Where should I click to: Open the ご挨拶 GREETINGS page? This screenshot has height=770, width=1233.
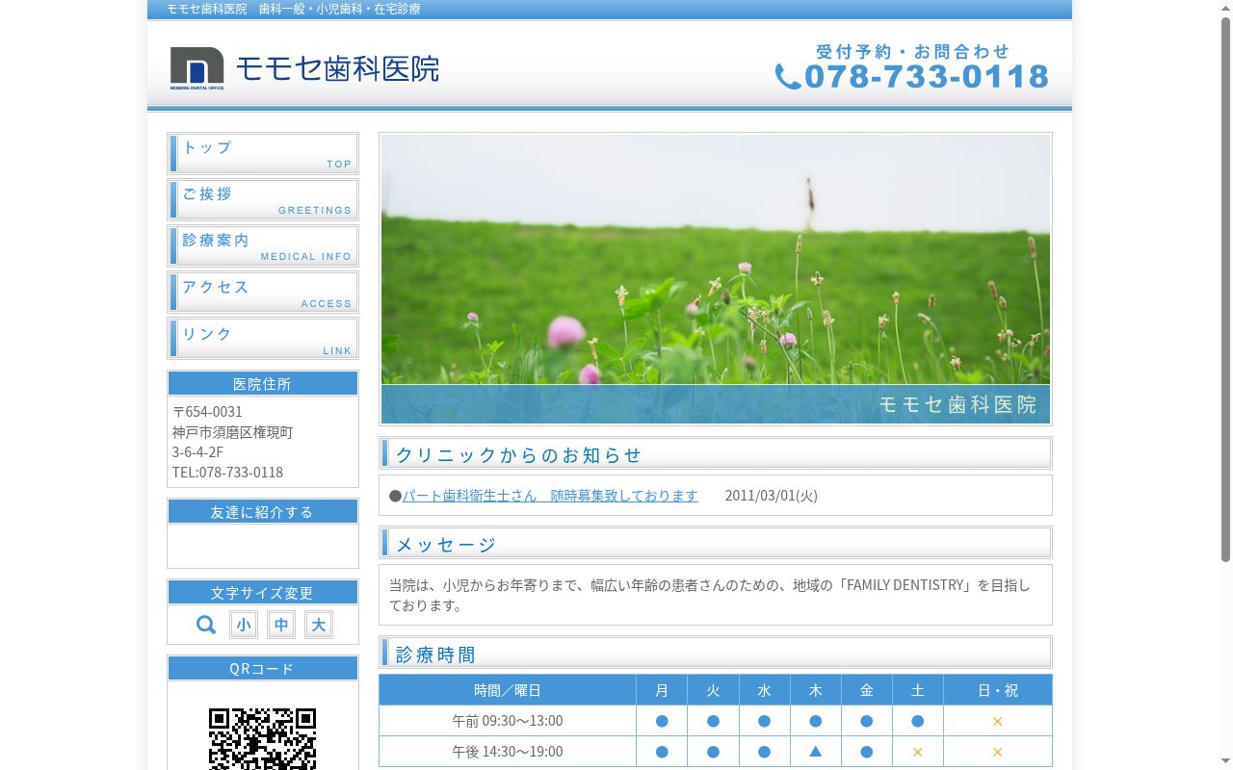tap(263, 200)
